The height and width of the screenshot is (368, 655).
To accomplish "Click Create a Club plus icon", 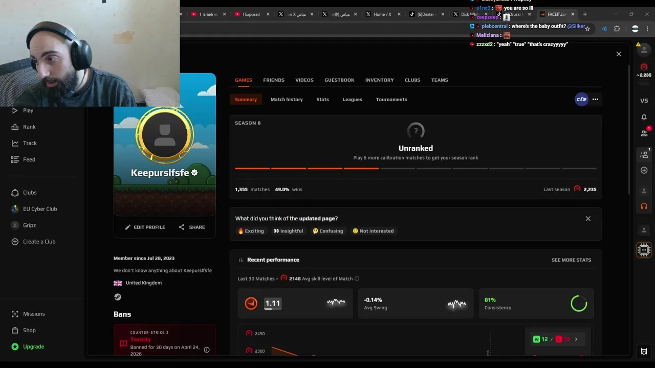I will click(x=15, y=242).
